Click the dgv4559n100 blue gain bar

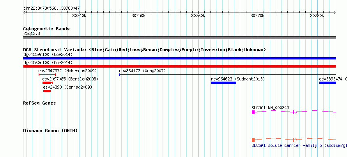click(x=179, y=58)
